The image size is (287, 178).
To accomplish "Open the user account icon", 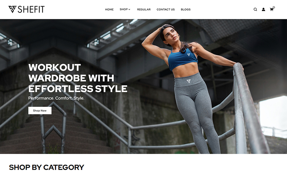I will (x=264, y=9).
